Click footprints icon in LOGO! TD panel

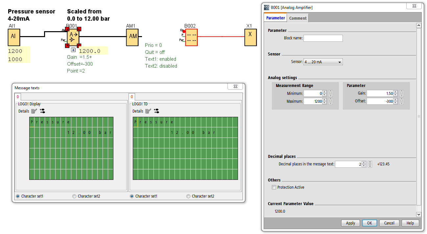156,111
